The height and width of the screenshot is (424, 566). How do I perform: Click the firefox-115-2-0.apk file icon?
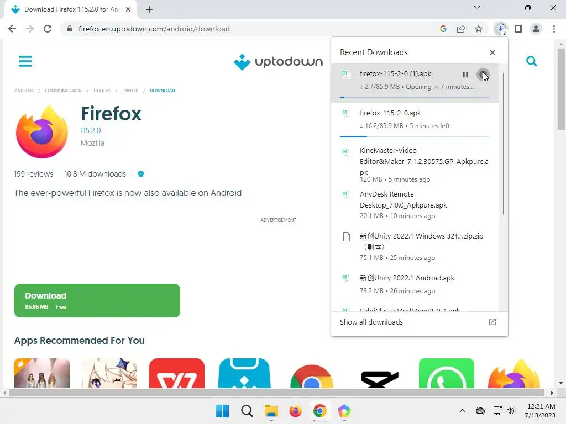346,113
